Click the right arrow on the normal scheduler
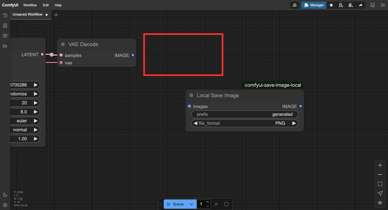This screenshot has height=210, width=388. (36, 130)
